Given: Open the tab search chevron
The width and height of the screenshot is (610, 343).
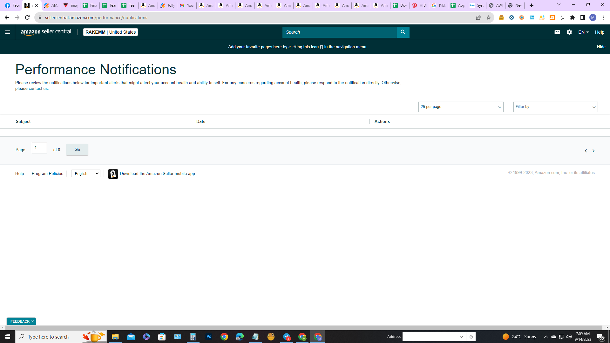Looking at the screenshot, I should coord(559,5).
